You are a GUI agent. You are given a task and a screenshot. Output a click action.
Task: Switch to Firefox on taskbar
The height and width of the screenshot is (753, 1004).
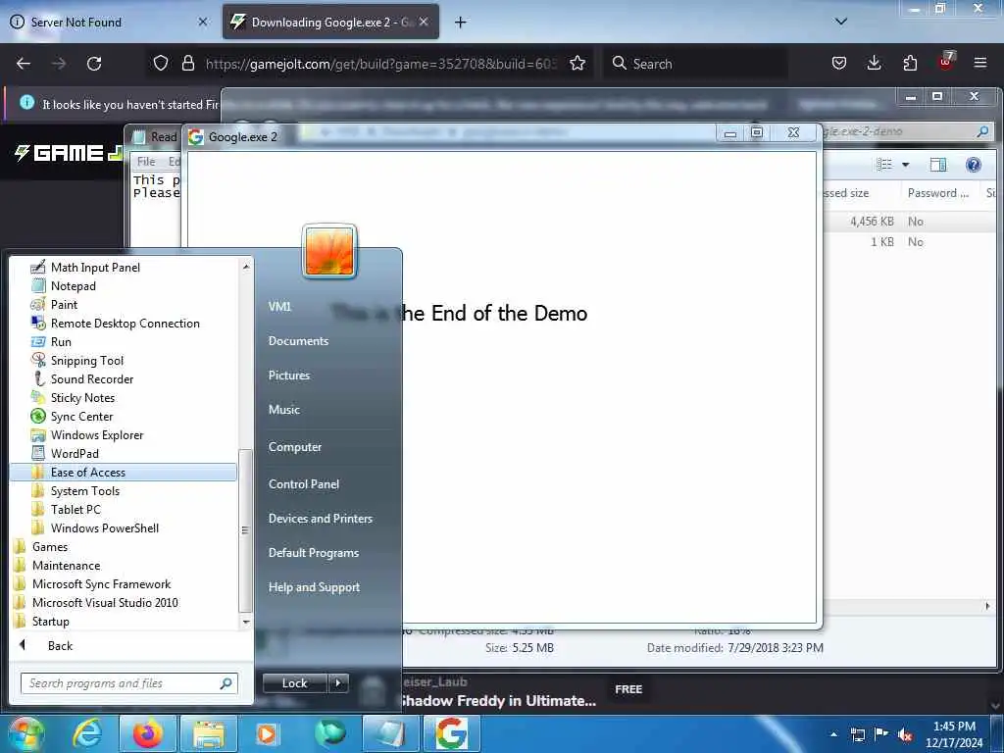pos(147,733)
